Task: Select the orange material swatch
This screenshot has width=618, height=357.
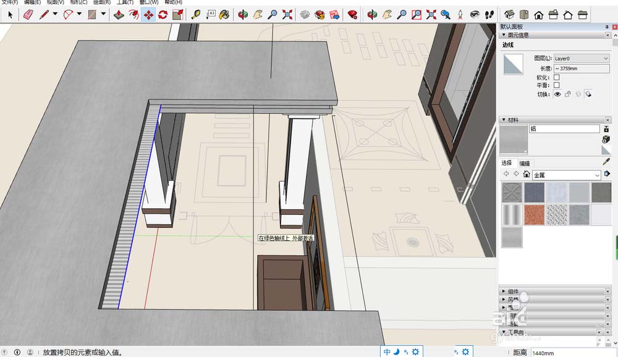Action: [533, 214]
